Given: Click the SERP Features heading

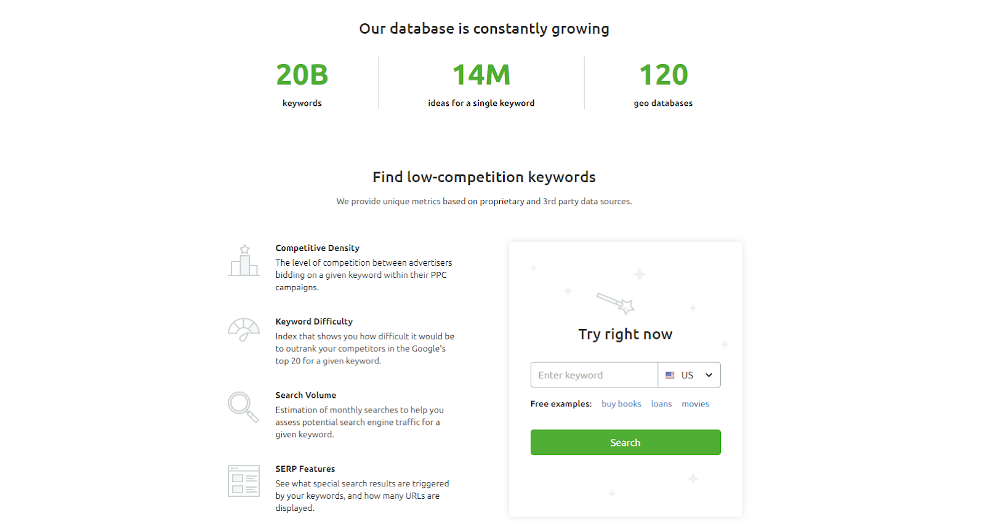Looking at the screenshot, I should (305, 469).
